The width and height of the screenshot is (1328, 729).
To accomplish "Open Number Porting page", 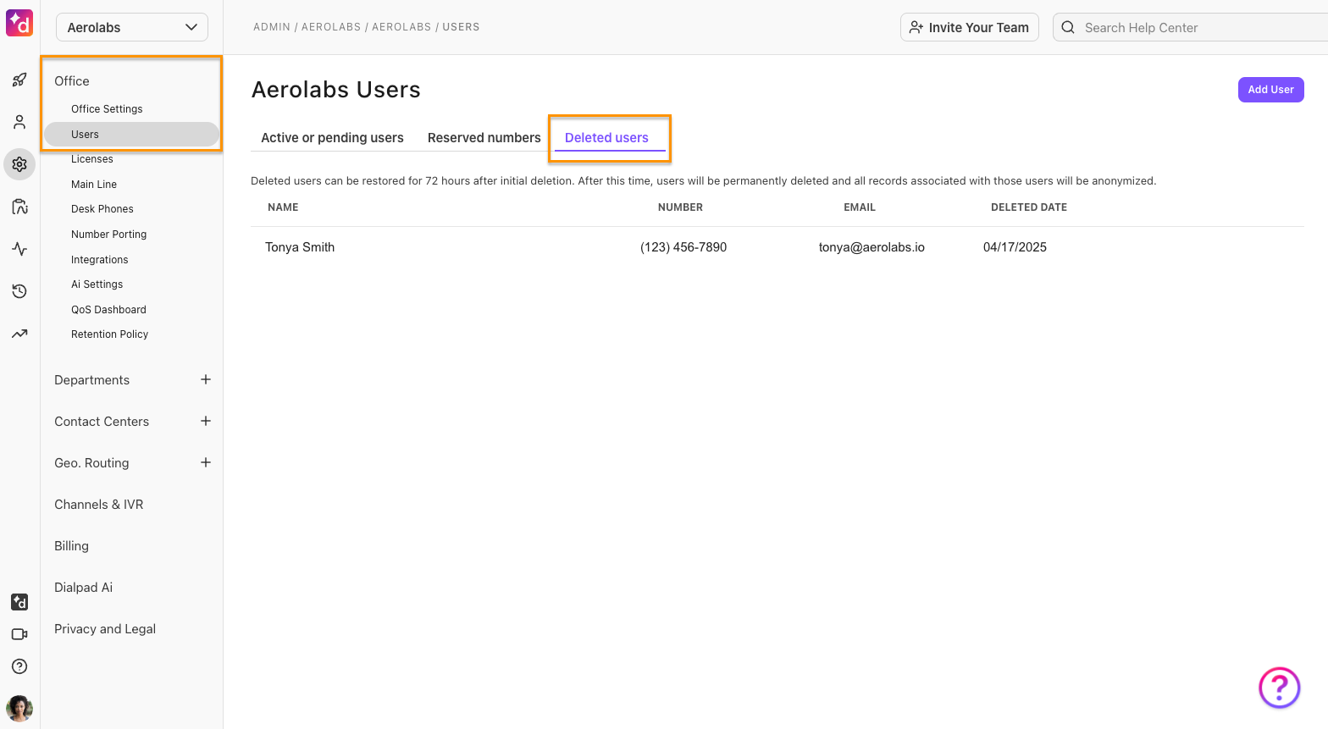I will [108, 235].
